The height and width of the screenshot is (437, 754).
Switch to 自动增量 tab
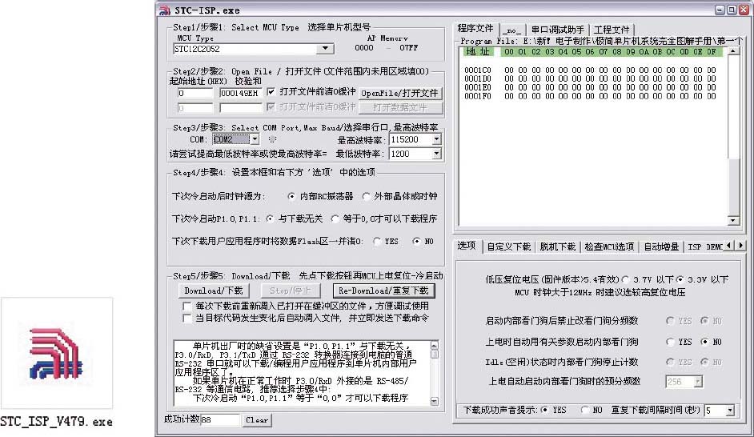coord(661,247)
